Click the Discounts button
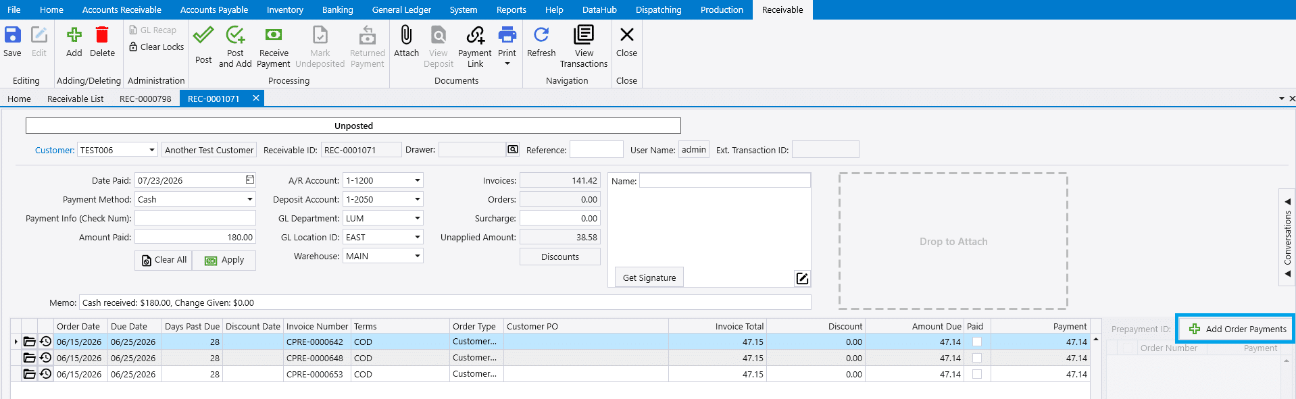The image size is (1296, 399). coord(560,257)
